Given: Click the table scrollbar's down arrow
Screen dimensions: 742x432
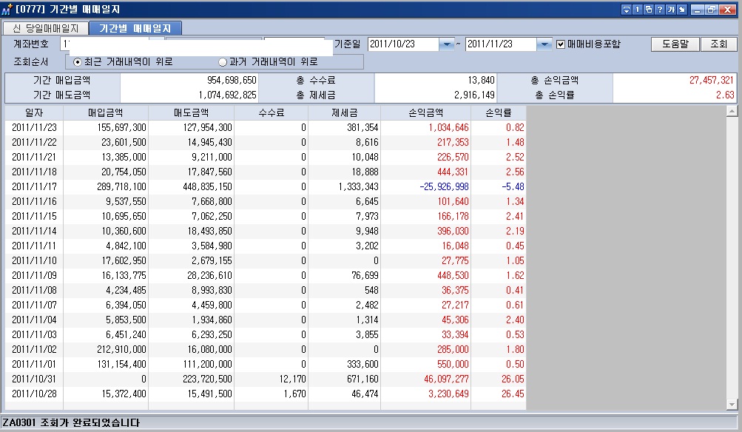Looking at the screenshot, I should (732, 405).
